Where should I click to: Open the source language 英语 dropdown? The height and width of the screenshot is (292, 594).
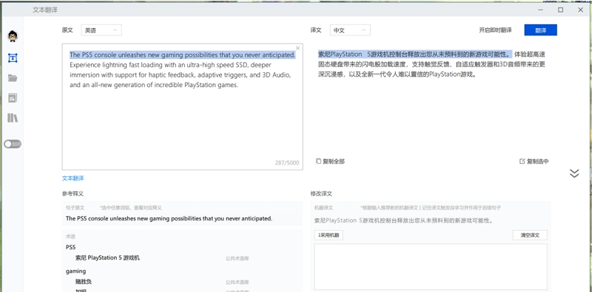coord(101,30)
